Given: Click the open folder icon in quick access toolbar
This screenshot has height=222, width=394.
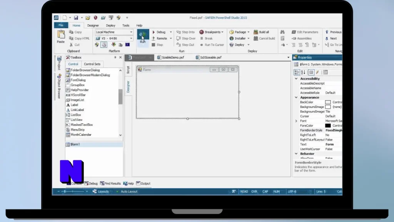Looking at the screenshot, I should (88, 18).
